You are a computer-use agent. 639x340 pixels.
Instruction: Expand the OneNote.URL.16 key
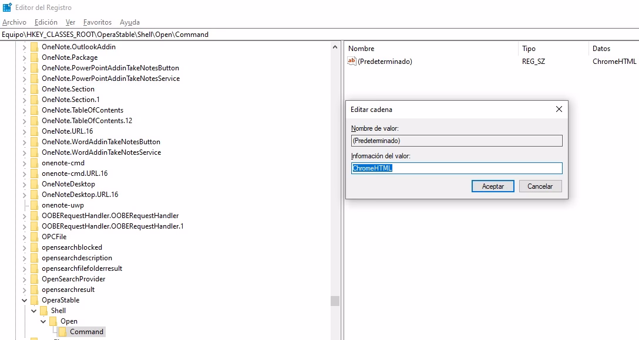(24, 132)
